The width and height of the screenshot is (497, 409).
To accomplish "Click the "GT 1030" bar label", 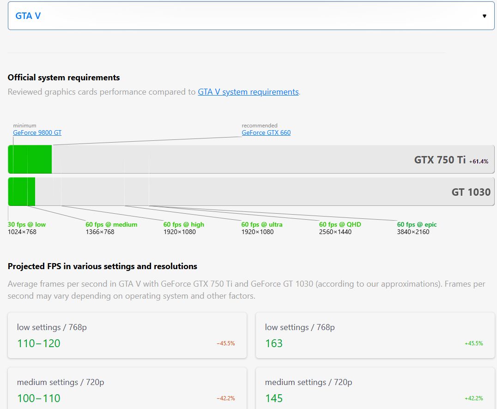I will coord(471,192).
